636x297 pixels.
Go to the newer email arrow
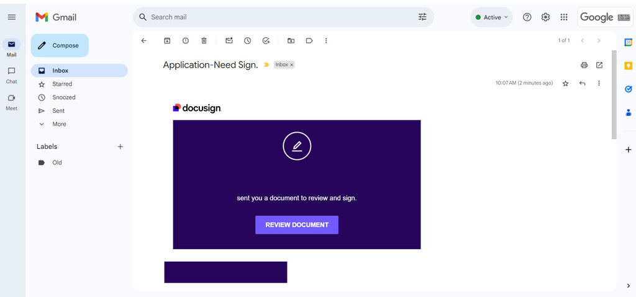[583, 40]
